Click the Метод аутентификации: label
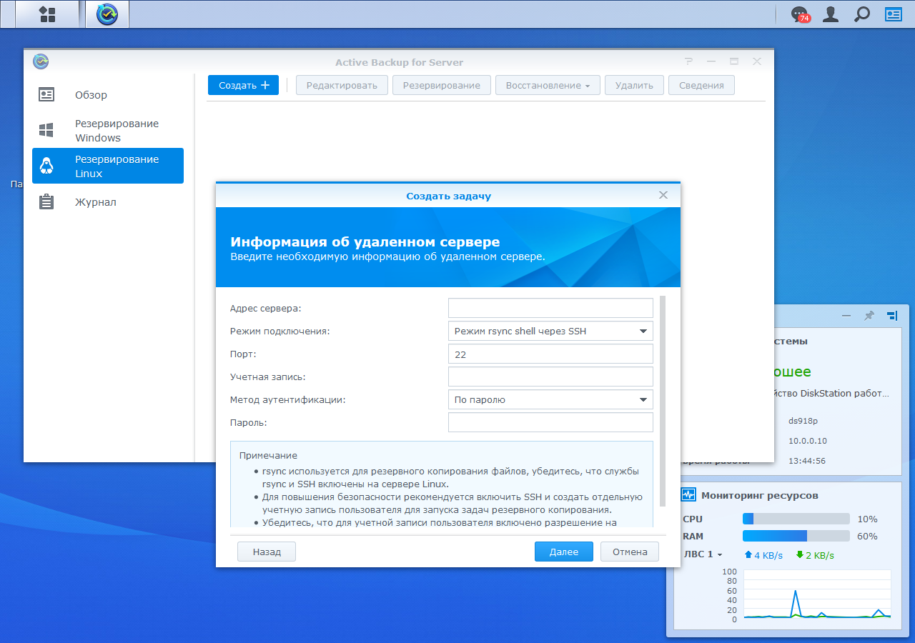Image resolution: width=915 pixels, height=643 pixels. tap(287, 400)
